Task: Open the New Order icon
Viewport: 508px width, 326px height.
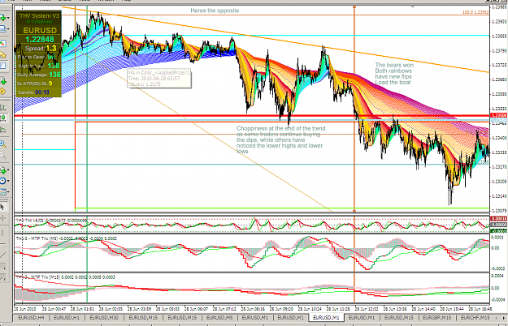Action: 3,80
